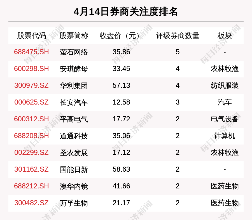This screenshot has height=220, width=252.
Task: Click closing price 17.72
Action: 121,119
